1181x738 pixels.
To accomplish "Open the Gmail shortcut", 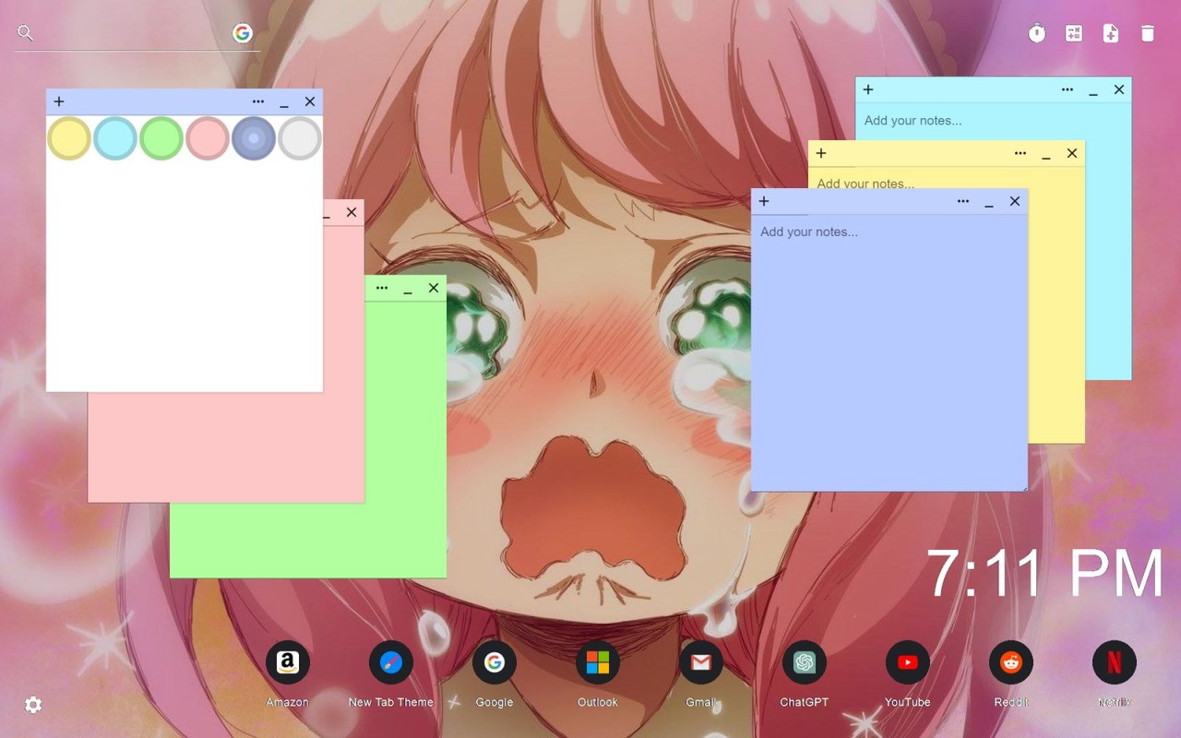I will (x=701, y=662).
